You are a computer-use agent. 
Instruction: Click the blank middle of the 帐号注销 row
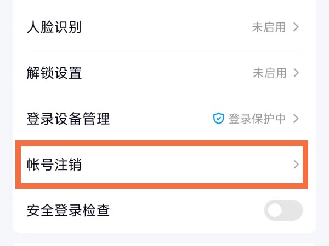pyautogui.click(x=181, y=164)
